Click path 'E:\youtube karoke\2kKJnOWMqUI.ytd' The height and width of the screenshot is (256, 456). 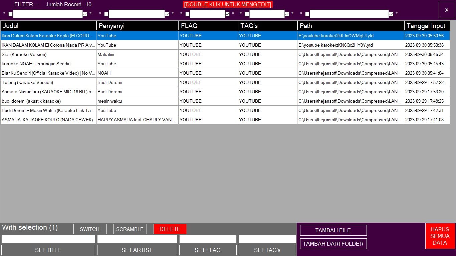click(351, 36)
